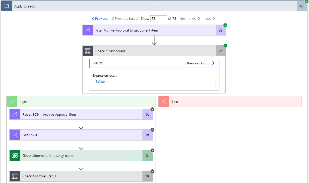The image size is (309, 183).
Task: Toggle the If no branch cross mark
Action: pyautogui.click(x=163, y=101)
